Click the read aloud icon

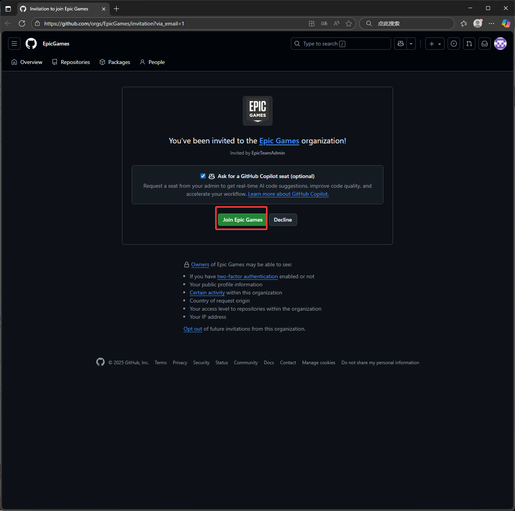pos(336,24)
